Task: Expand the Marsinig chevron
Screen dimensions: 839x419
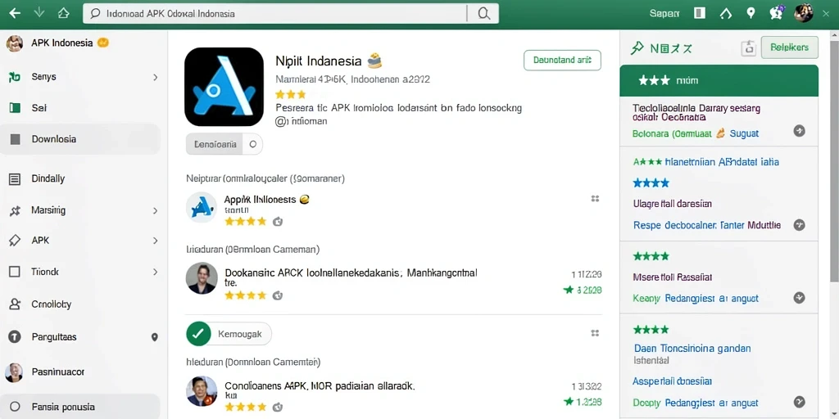Action: point(155,211)
